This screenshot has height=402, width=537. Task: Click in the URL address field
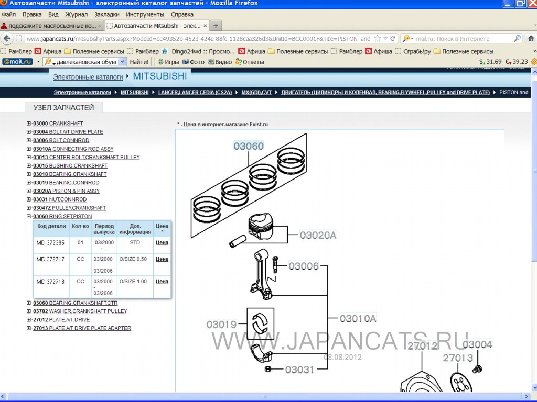199,39
